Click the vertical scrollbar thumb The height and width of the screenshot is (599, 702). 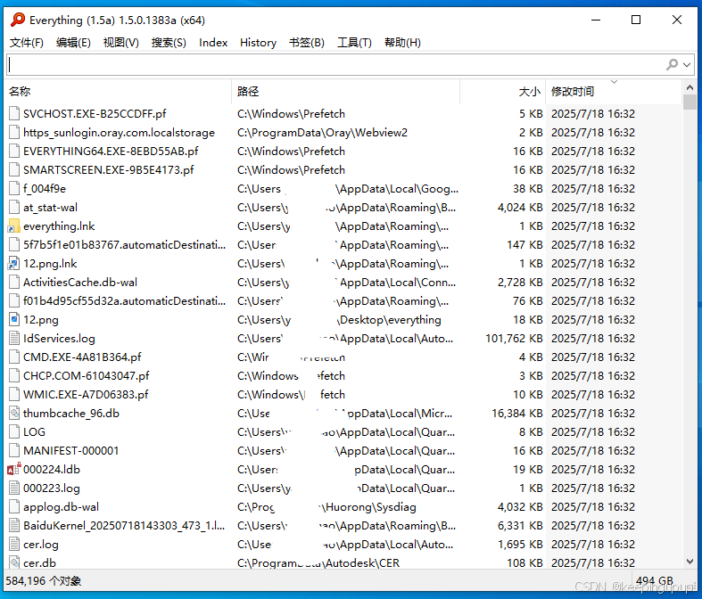point(690,102)
